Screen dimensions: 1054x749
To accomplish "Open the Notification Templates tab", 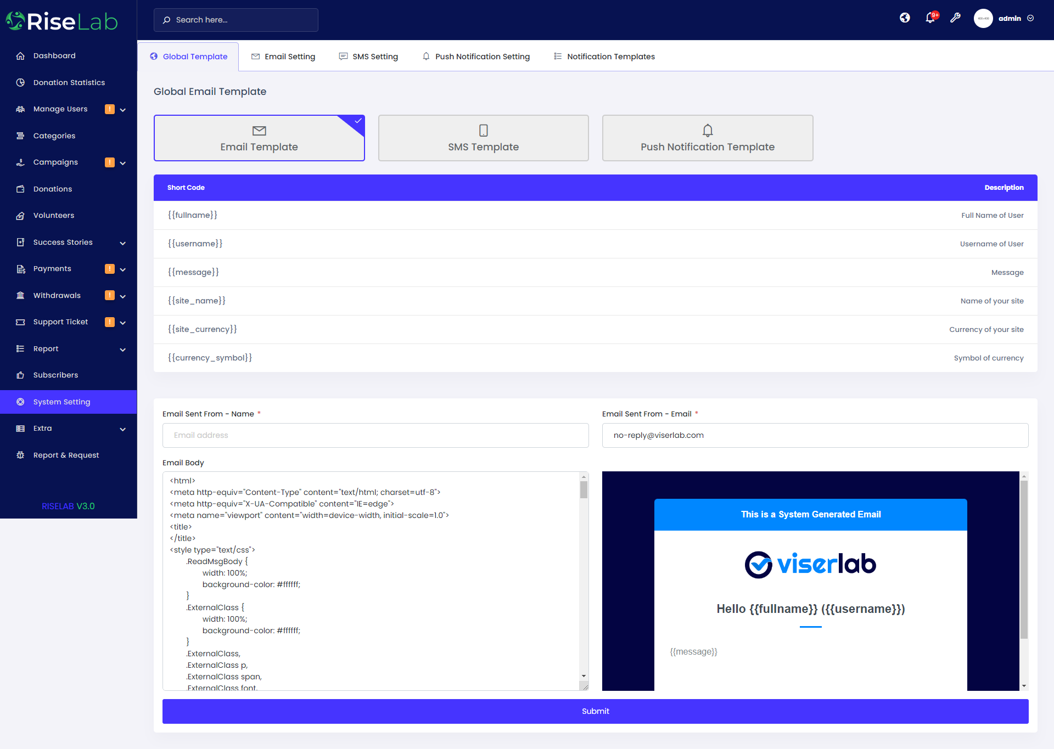I will 604,57.
